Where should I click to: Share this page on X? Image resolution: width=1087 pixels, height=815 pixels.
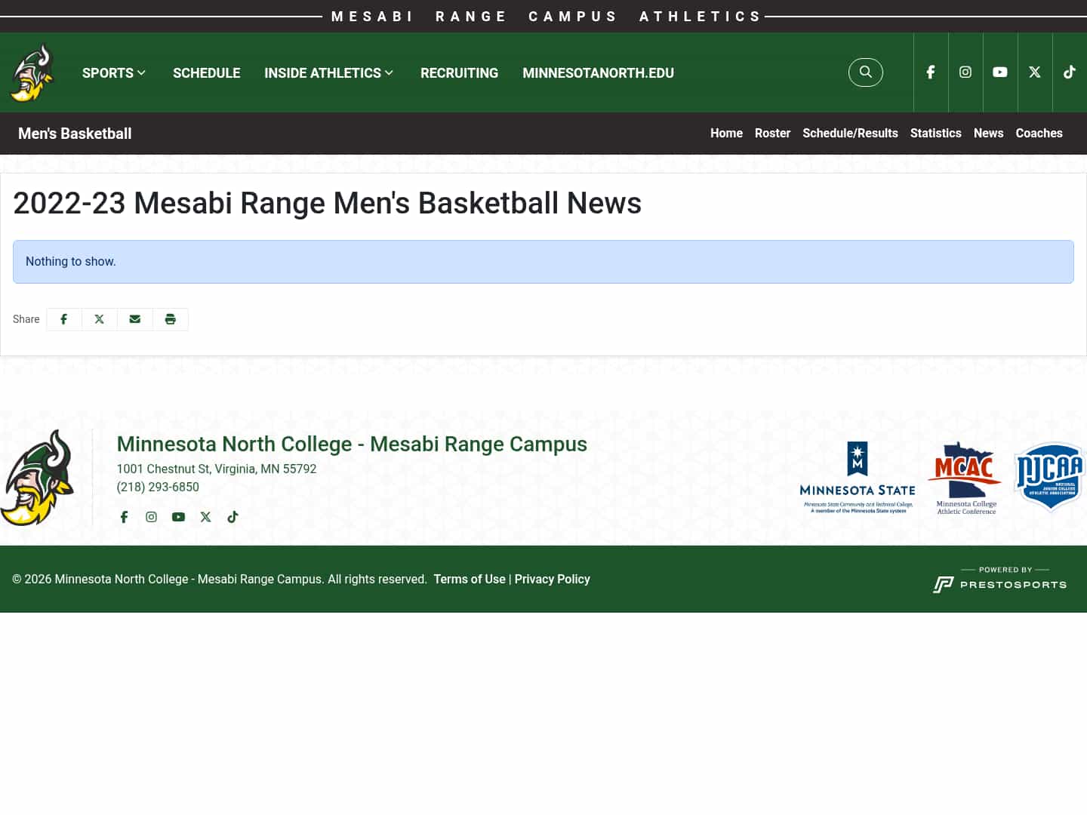click(100, 319)
